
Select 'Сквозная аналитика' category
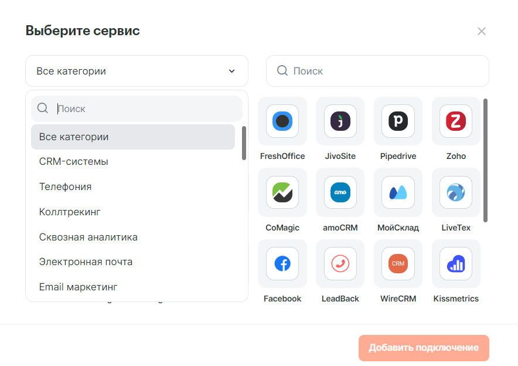coord(88,237)
